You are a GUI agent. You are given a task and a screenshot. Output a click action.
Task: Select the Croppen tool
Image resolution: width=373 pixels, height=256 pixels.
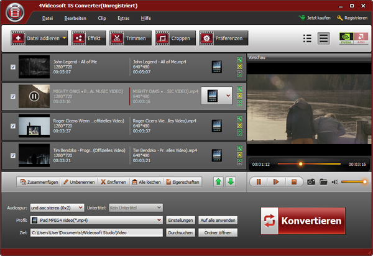pos(171,39)
